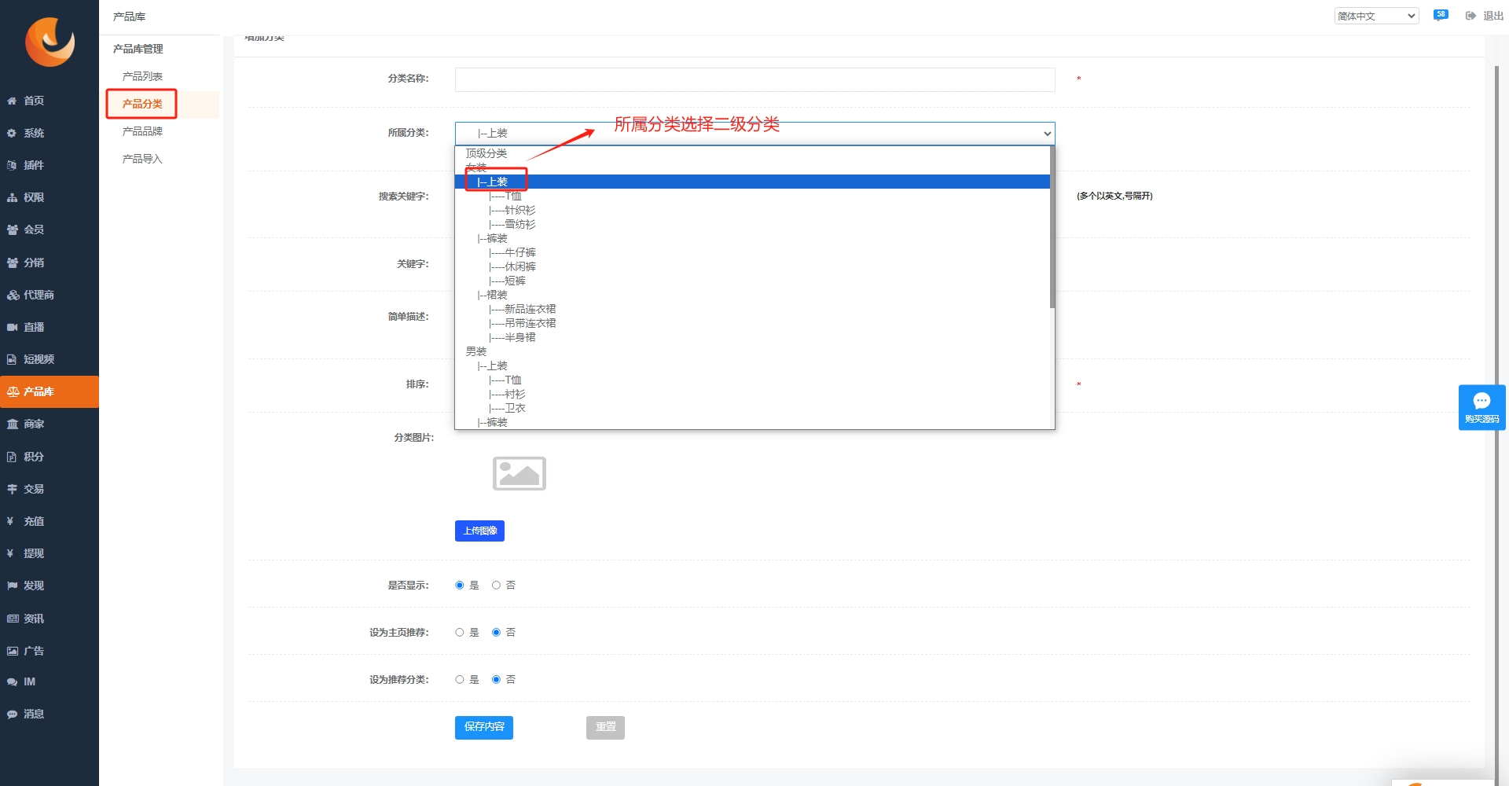
Task: Open the 分销 distribution section
Action: (x=50, y=263)
